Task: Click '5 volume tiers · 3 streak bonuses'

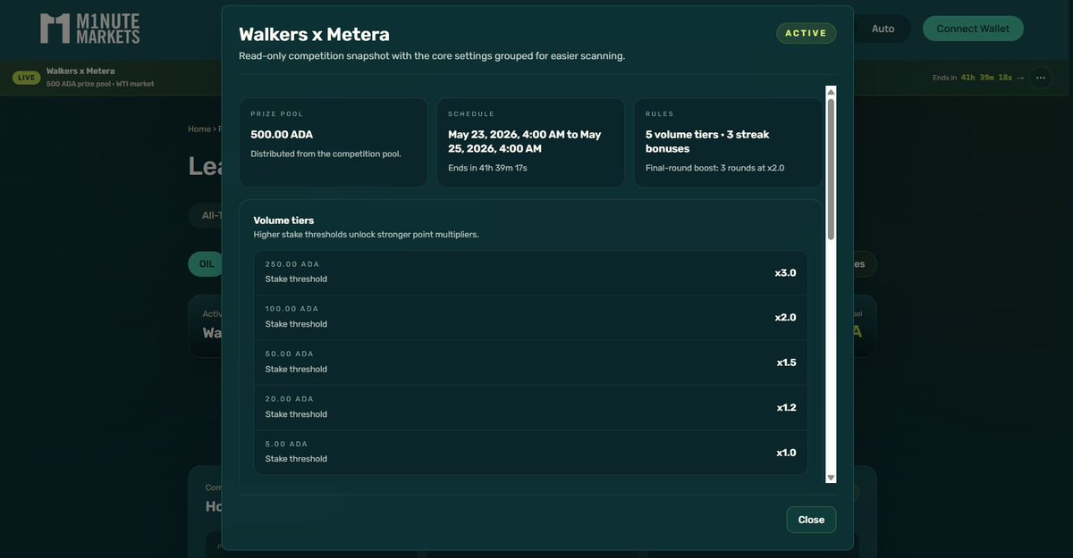Action: coord(707,141)
